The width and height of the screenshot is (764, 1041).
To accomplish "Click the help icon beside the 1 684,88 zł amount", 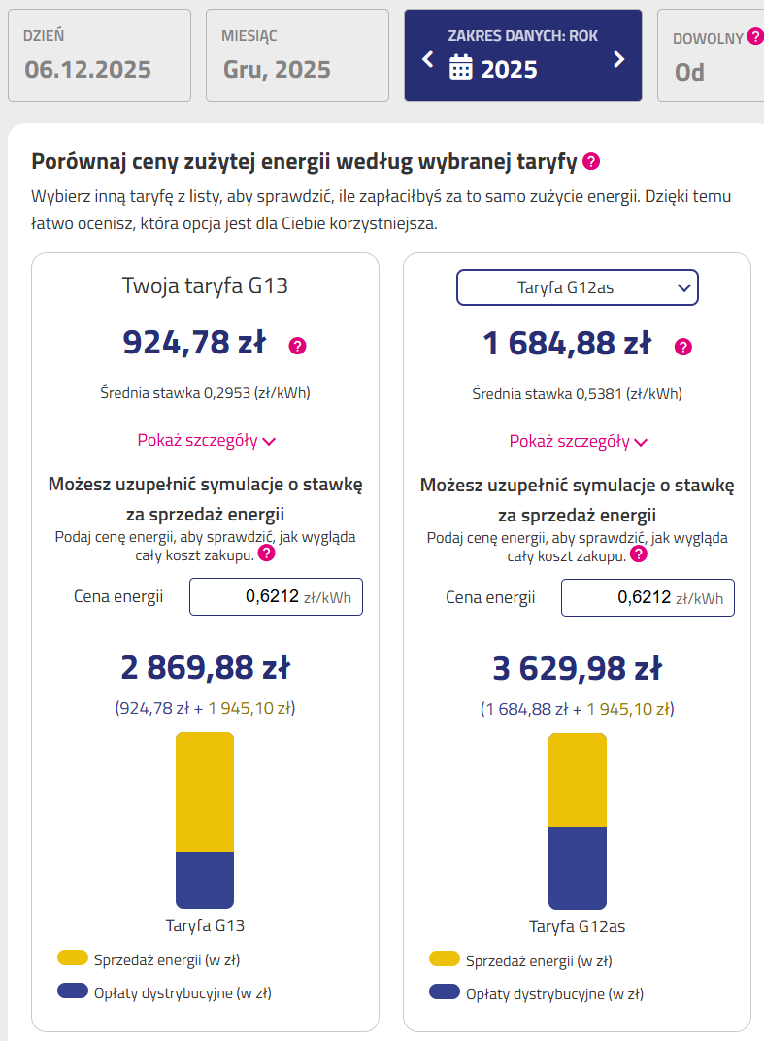I will click(683, 347).
